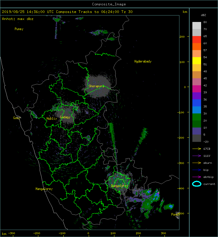Click the -300 tick on bottom axis
218x237 pixels.
point(12,233)
